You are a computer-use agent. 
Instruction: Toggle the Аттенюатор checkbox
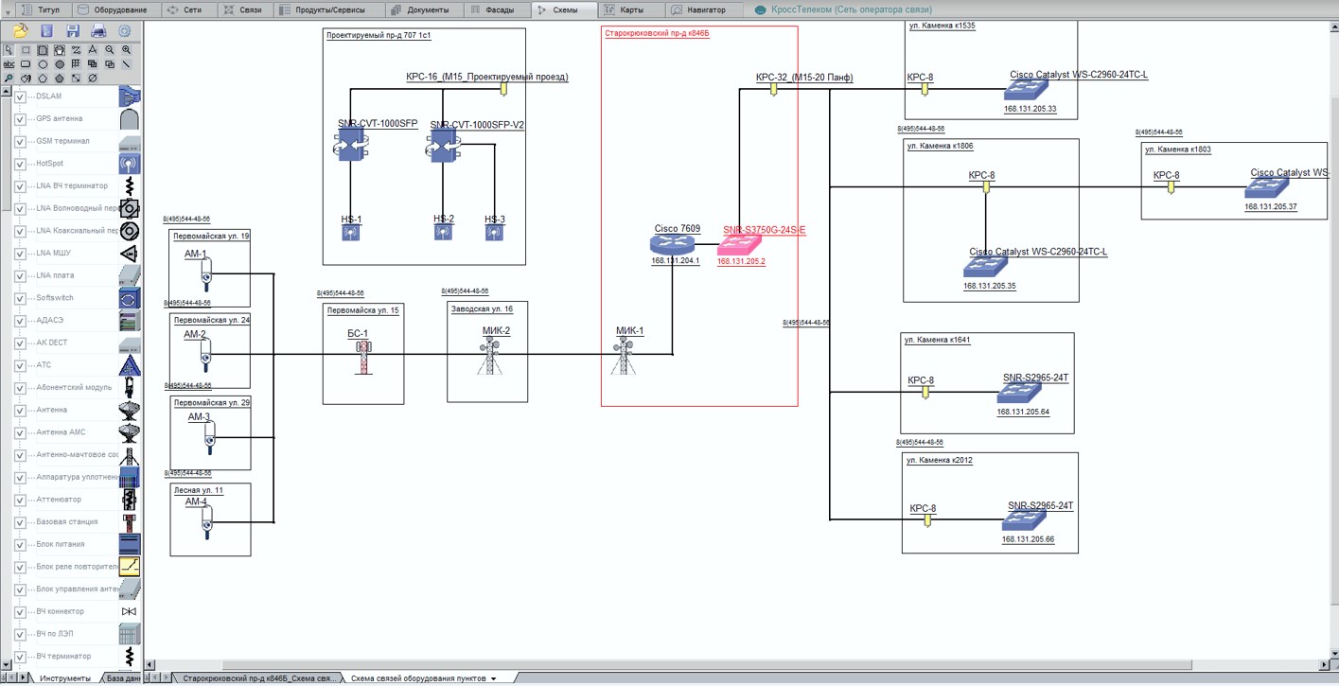point(20,500)
